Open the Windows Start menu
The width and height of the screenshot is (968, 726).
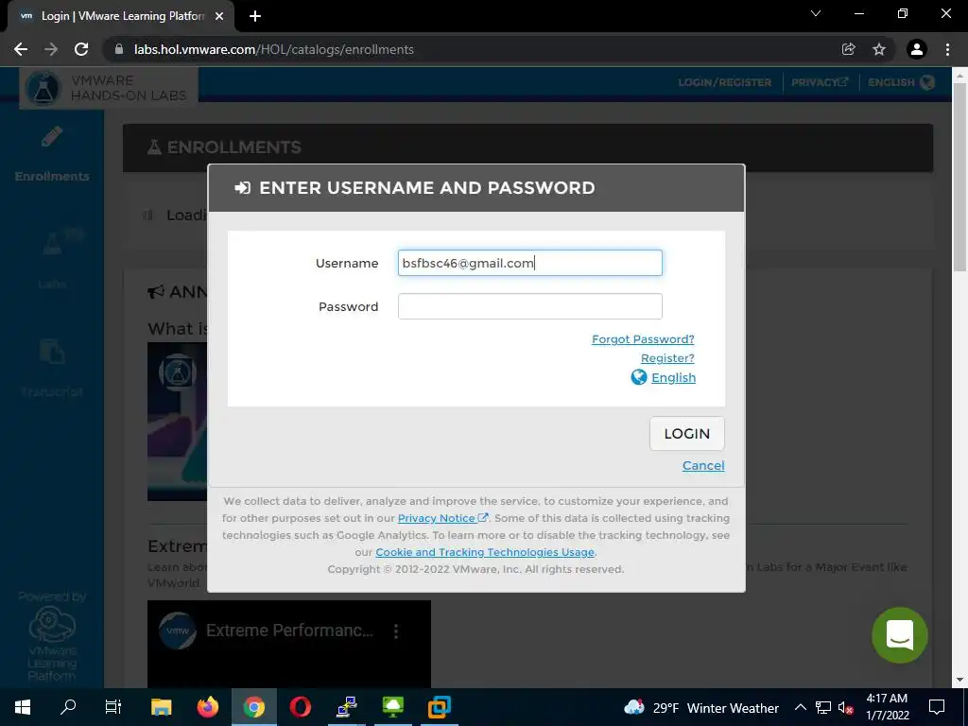click(x=23, y=707)
